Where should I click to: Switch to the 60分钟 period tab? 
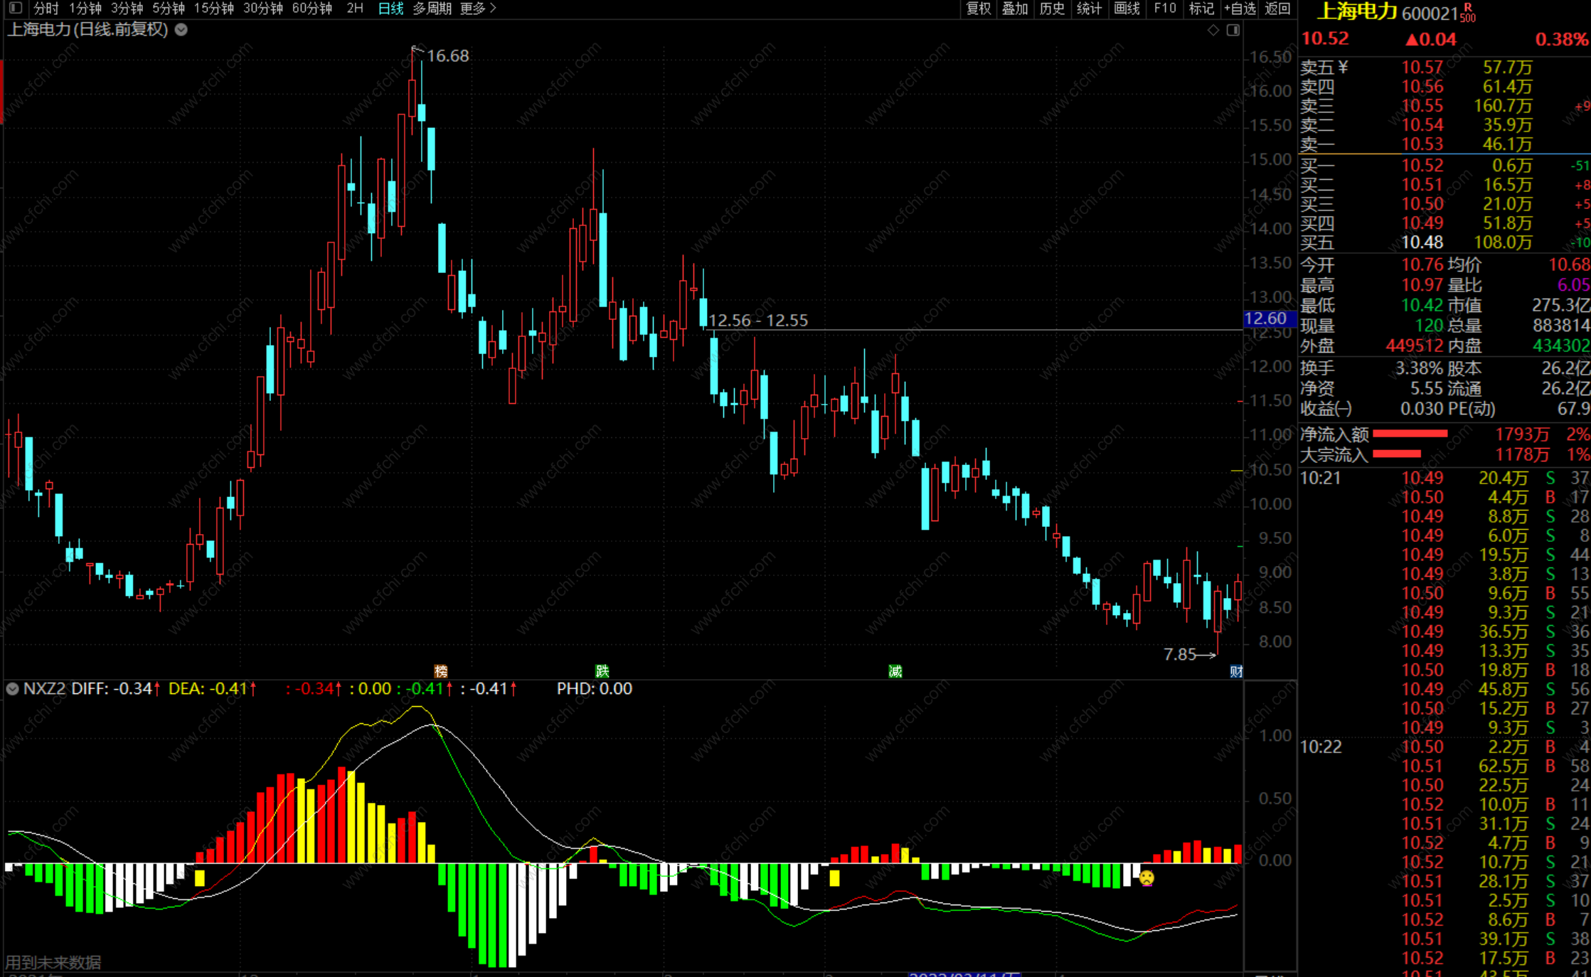(312, 9)
